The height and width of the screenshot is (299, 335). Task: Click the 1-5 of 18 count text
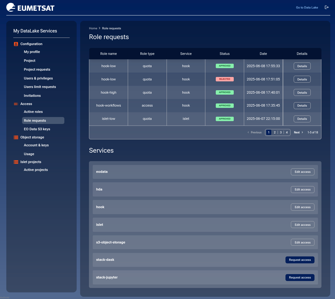[313, 132]
